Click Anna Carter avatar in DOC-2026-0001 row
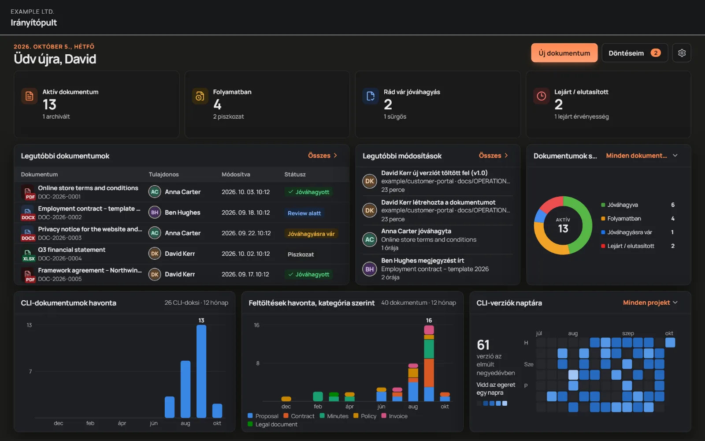This screenshot has width=705, height=441. click(155, 192)
